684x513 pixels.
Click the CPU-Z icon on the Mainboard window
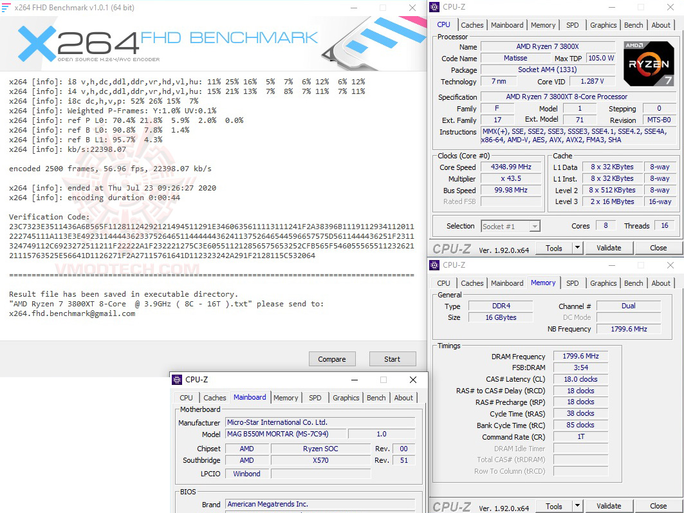click(177, 379)
